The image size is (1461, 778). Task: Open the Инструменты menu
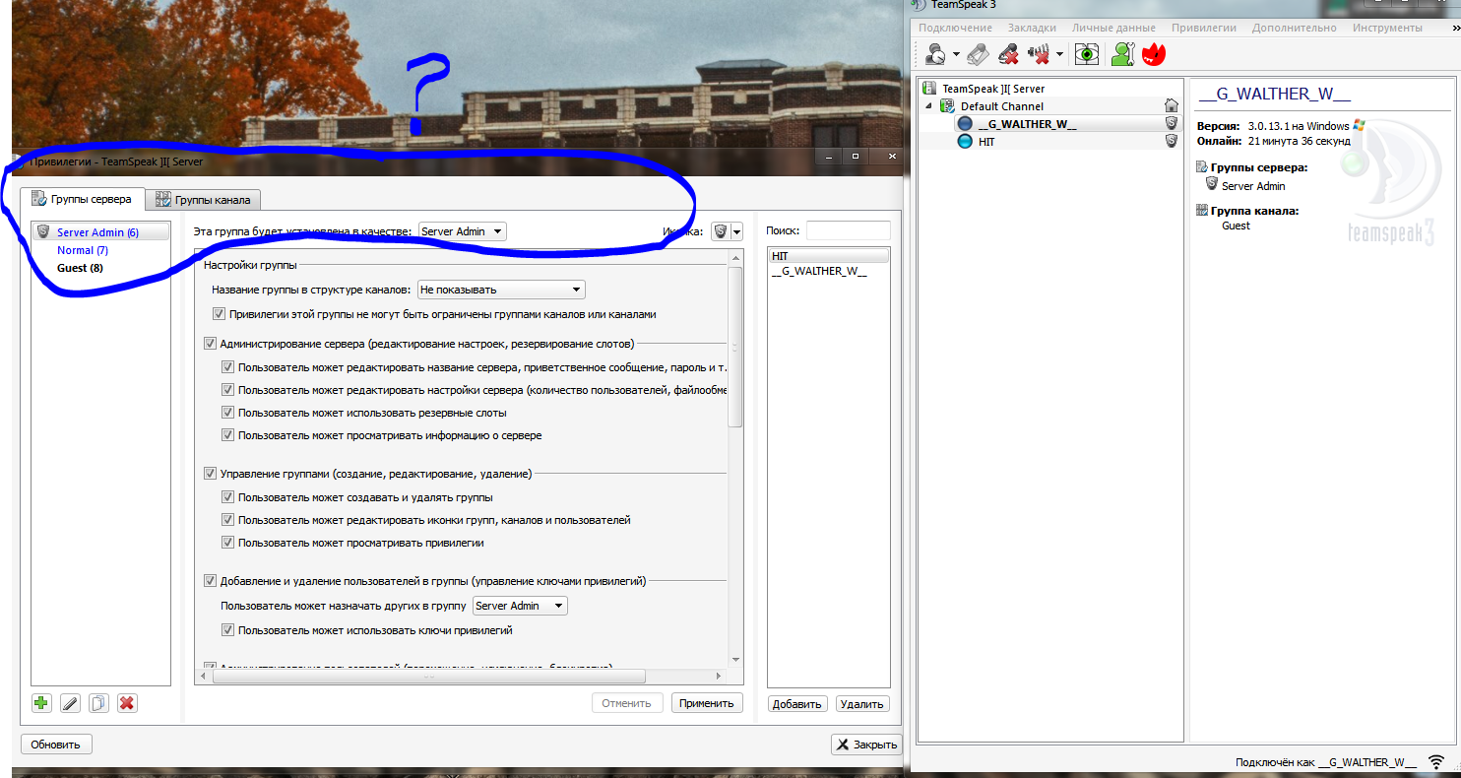(x=1386, y=28)
